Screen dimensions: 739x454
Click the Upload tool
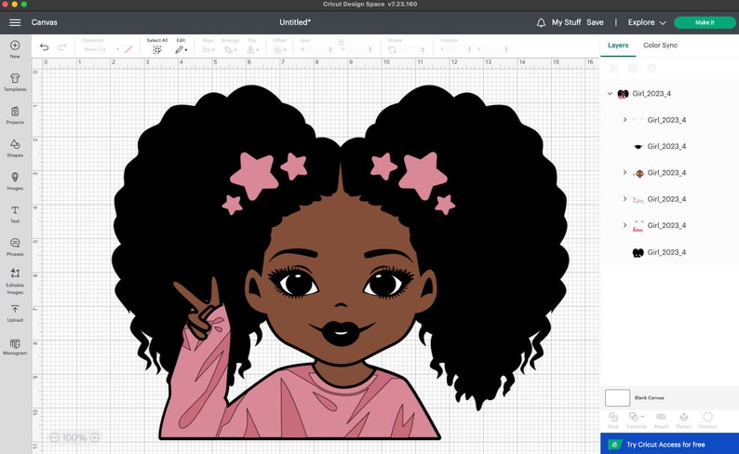pos(15,314)
